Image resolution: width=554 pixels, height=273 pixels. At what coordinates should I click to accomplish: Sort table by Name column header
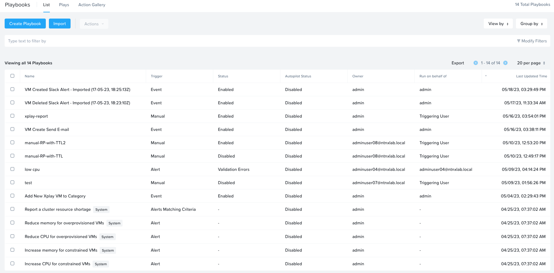(x=30, y=76)
